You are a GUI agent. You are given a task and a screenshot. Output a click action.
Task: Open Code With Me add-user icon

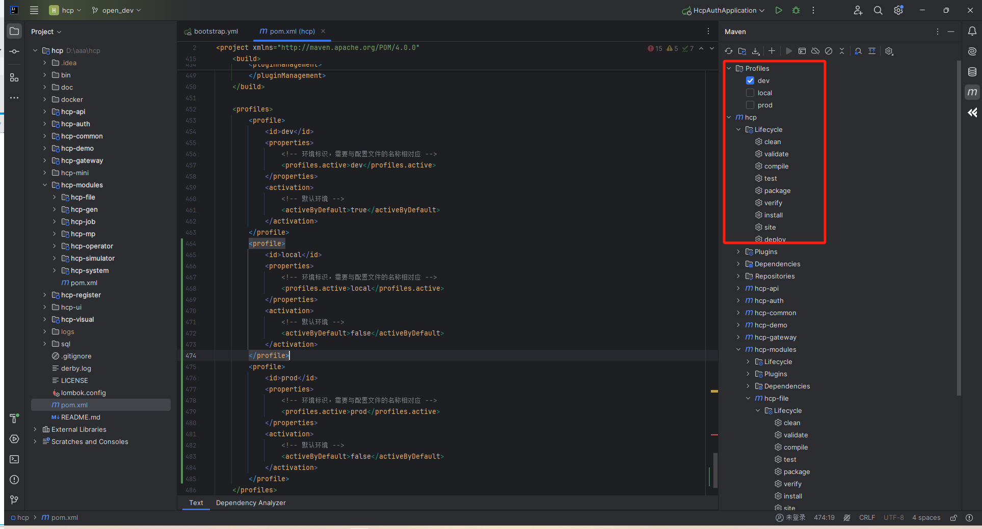(858, 10)
